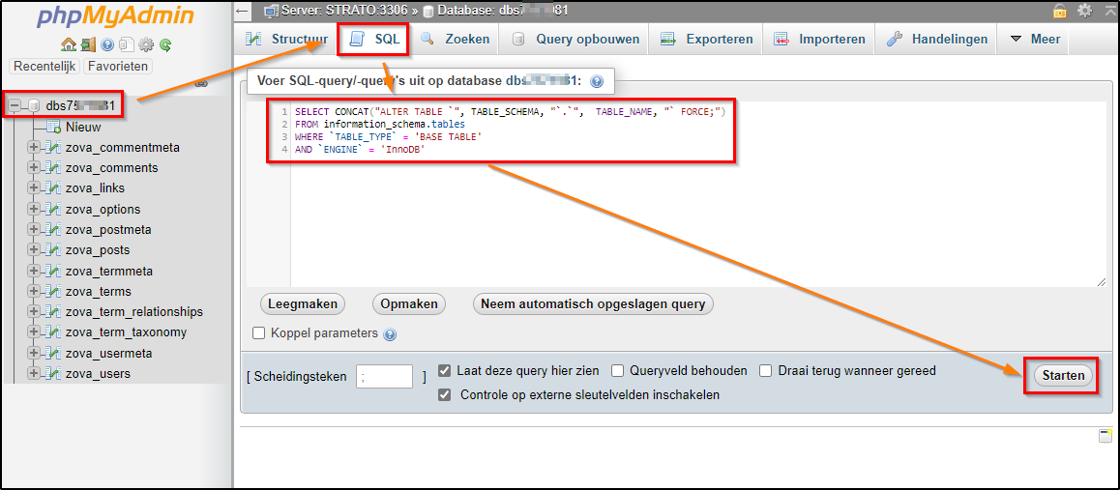Expand the zova_options table node
1120x490 pixels.
click(33, 210)
